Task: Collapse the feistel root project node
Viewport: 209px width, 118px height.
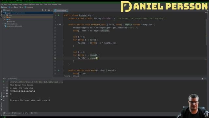Action: (3, 13)
